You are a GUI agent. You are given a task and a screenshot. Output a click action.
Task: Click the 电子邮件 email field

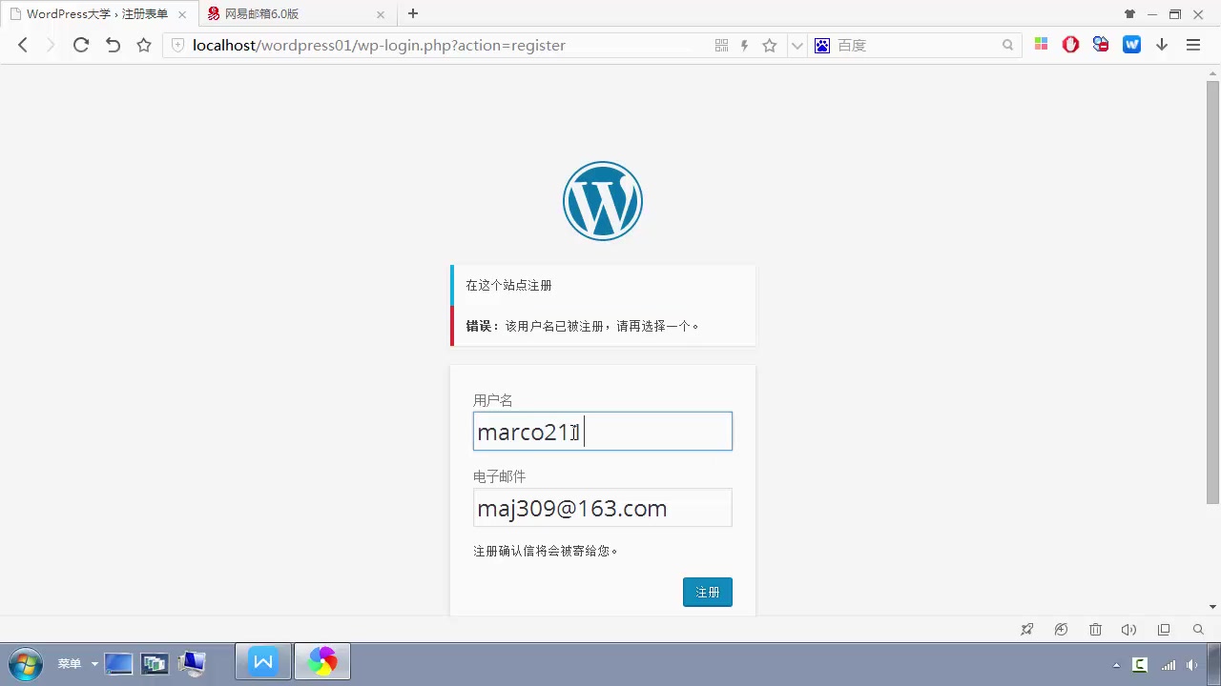(x=603, y=508)
